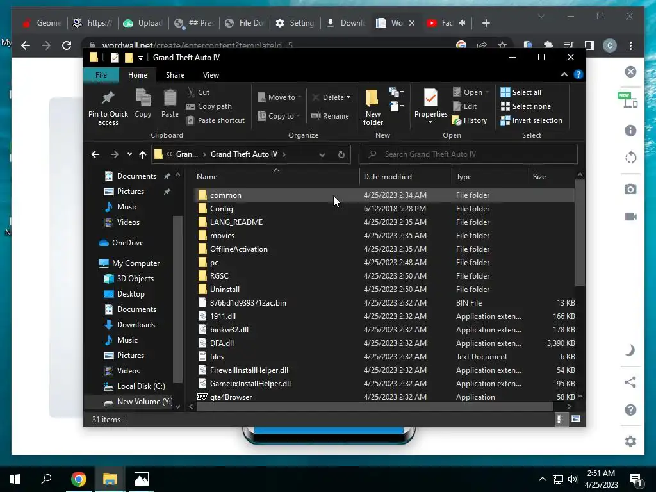Click Copy path in Clipboard group

pyautogui.click(x=209, y=106)
